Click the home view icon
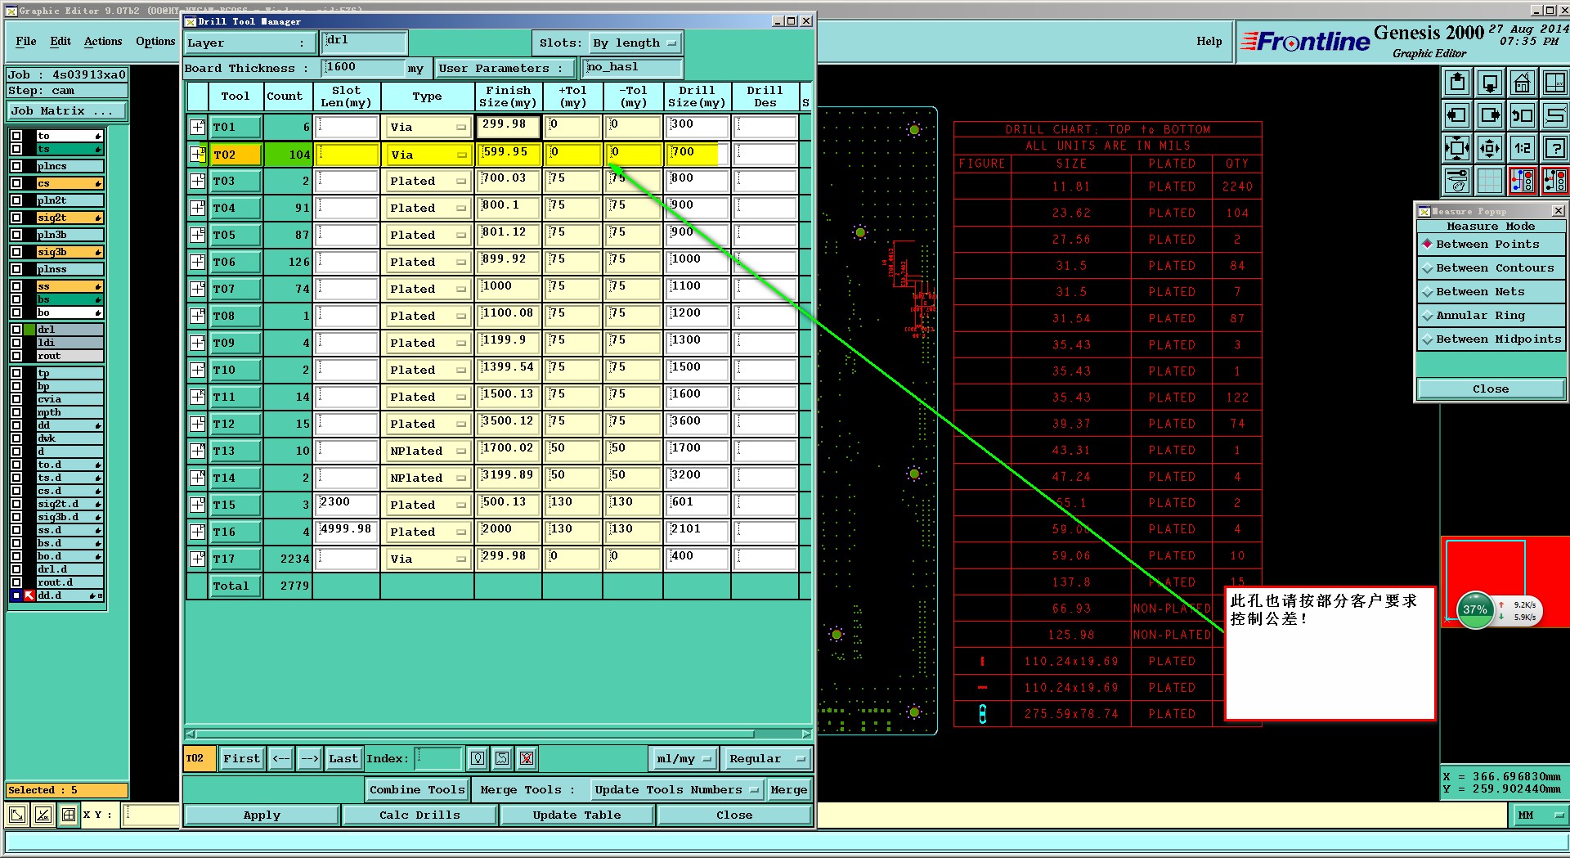 1522,83
